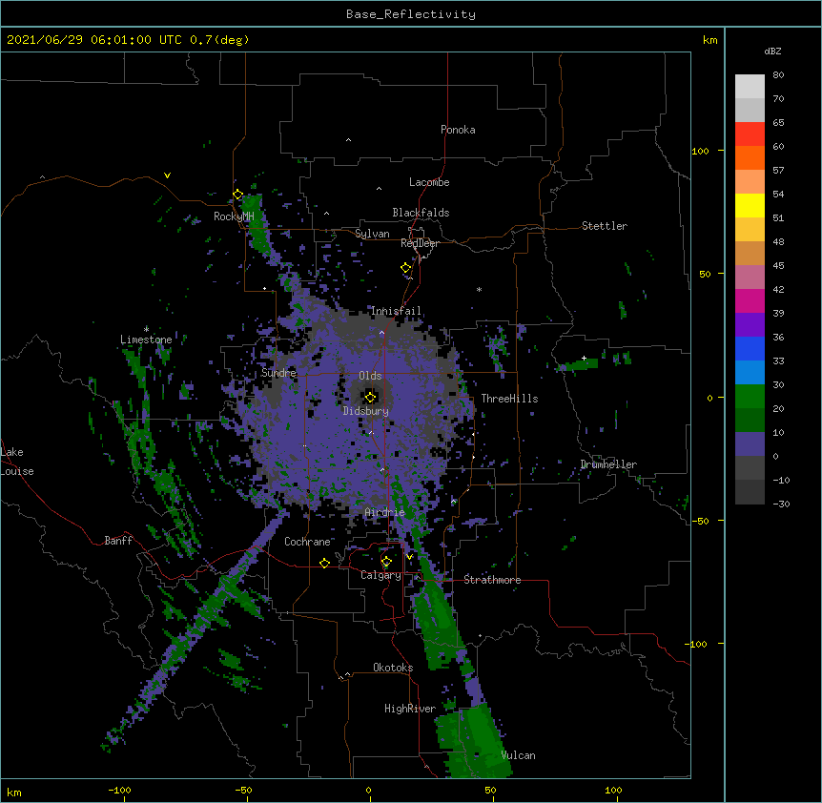
Task: Click the Strathmore town label
Action: (492, 580)
